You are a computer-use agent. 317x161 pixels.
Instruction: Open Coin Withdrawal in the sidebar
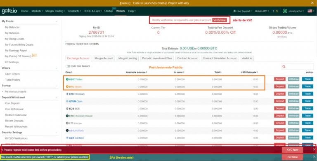tap(14, 109)
